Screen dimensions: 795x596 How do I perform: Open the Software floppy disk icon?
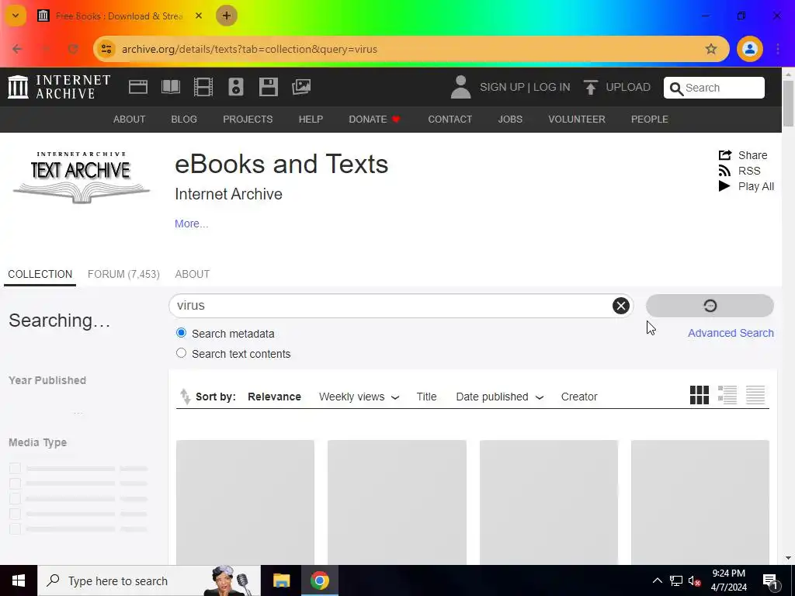pyautogui.click(x=268, y=87)
